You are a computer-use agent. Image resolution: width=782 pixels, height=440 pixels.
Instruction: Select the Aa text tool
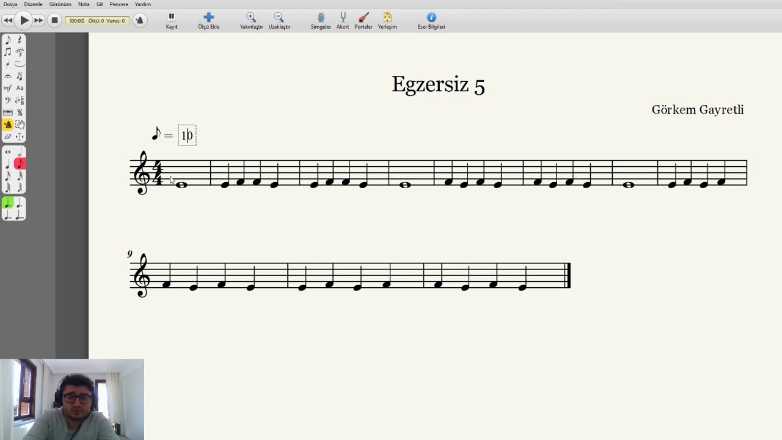point(20,88)
